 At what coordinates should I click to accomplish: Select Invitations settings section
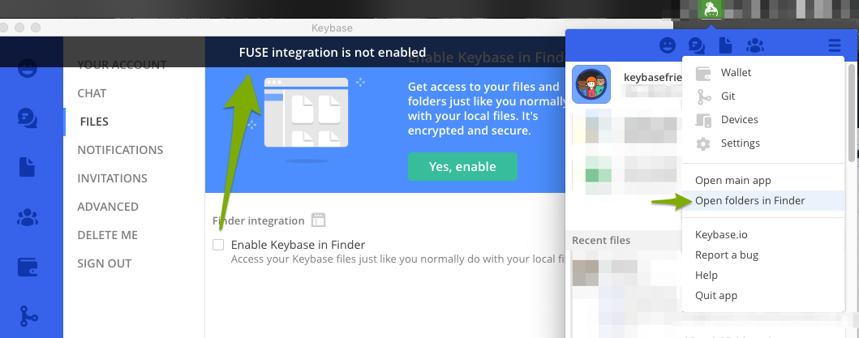(x=112, y=178)
